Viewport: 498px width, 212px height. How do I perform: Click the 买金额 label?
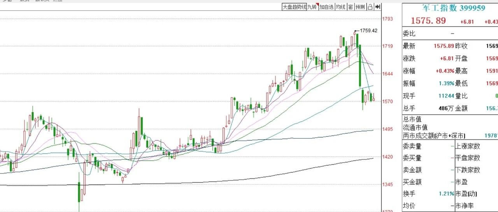click(x=412, y=182)
